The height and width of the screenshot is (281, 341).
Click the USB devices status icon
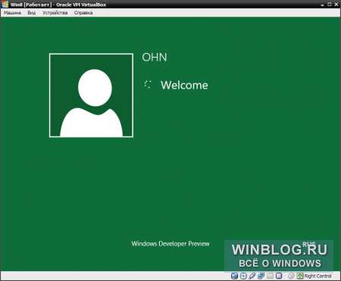252,276
